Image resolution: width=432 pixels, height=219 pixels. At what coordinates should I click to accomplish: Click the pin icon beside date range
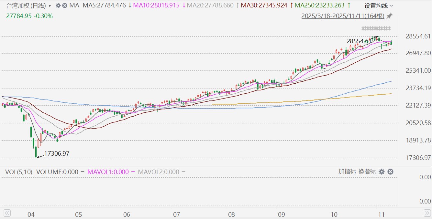(390, 16)
